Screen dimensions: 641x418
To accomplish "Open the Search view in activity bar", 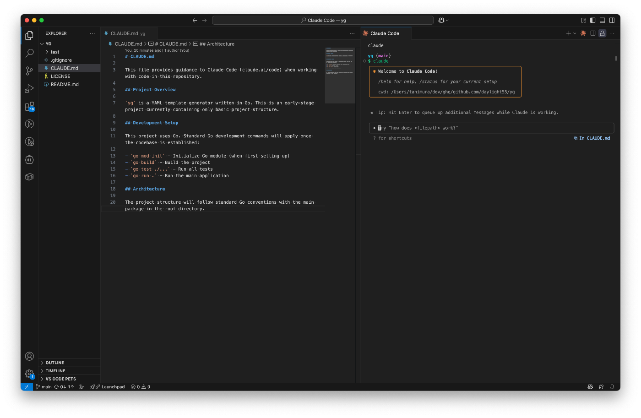I will click(29, 53).
